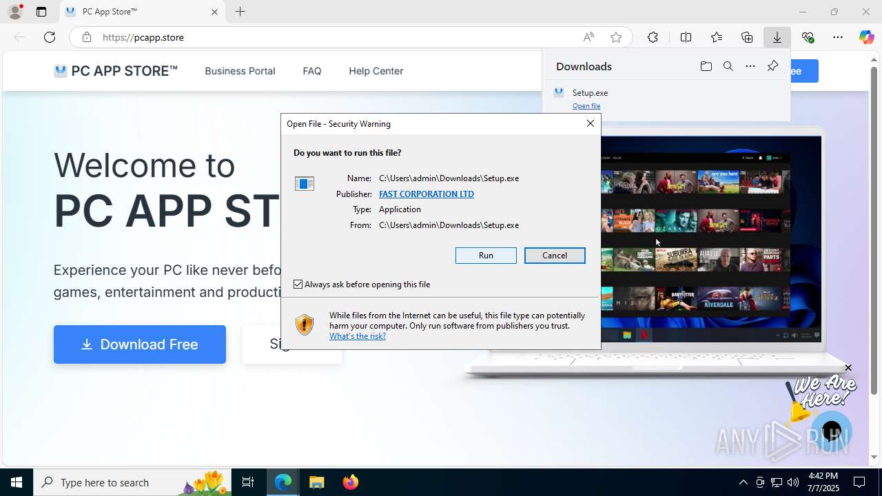882x496 pixels.
Task: Open Task View in taskbar
Action: coord(249,482)
